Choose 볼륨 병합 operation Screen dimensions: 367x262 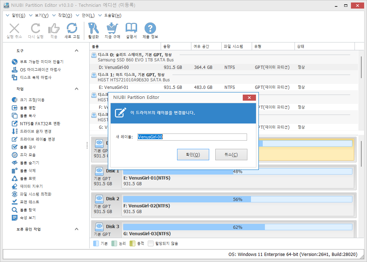tap(24, 108)
